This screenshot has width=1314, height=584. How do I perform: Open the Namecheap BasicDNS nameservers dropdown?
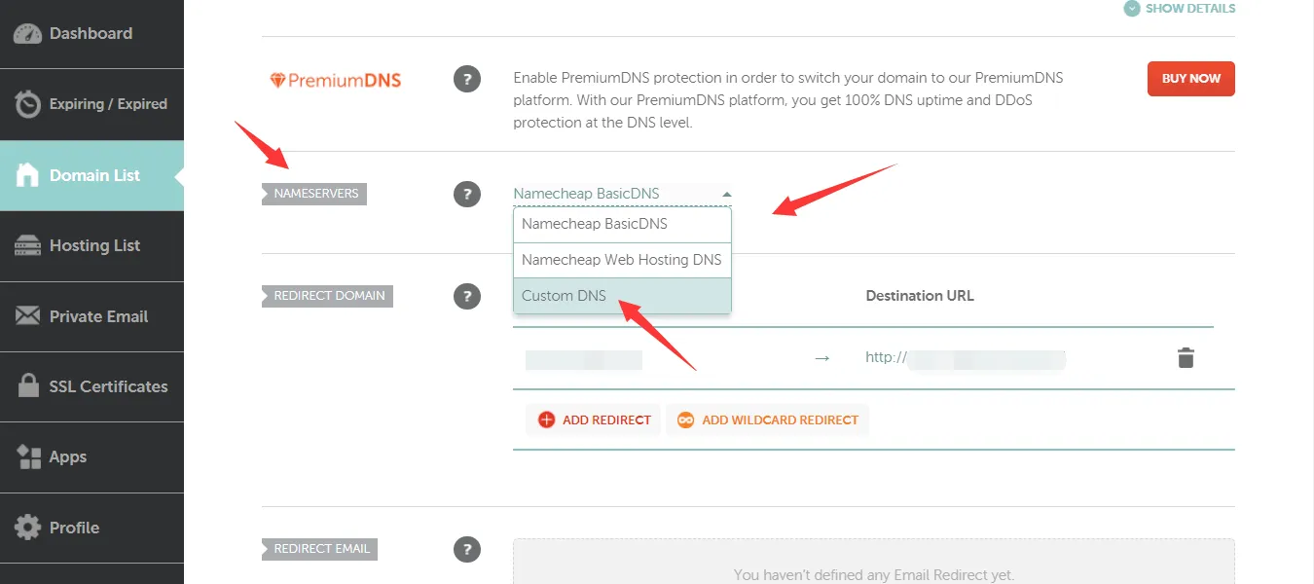click(622, 194)
